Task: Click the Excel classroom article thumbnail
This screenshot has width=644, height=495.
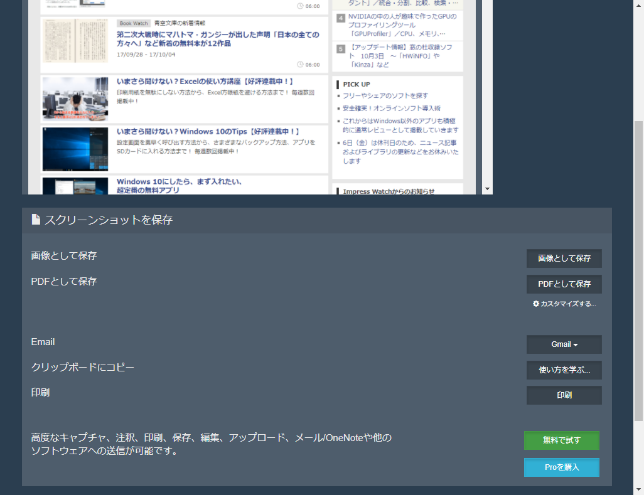Action: point(75,98)
